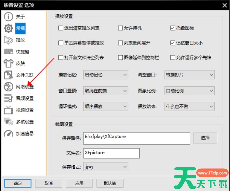Expand the 窗口置顶 dropdown
The height and width of the screenshot is (191, 230).
click(106, 91)
